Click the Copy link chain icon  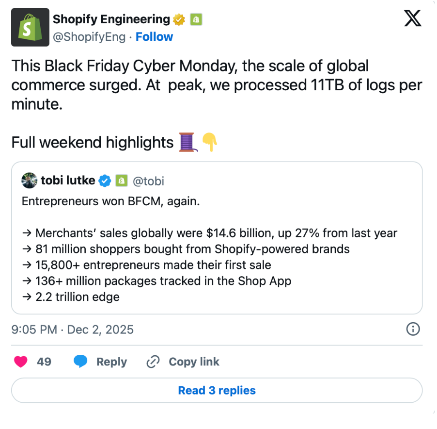pyautogui.click(x=153, y=362)
